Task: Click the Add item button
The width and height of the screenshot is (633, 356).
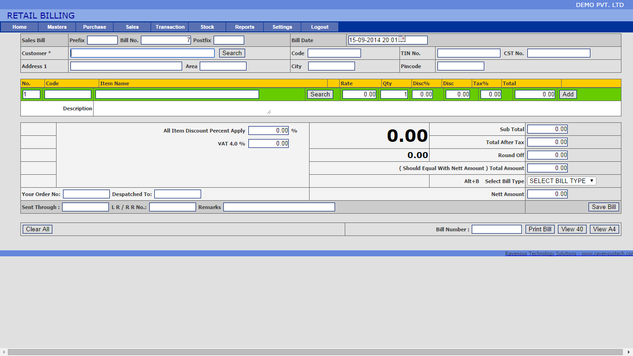Action: pyautogui.click(x=568, y=94)
